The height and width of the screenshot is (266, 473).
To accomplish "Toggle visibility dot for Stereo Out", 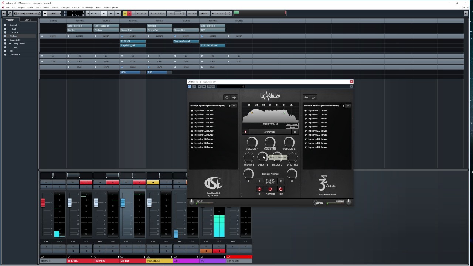I will 5,55.
